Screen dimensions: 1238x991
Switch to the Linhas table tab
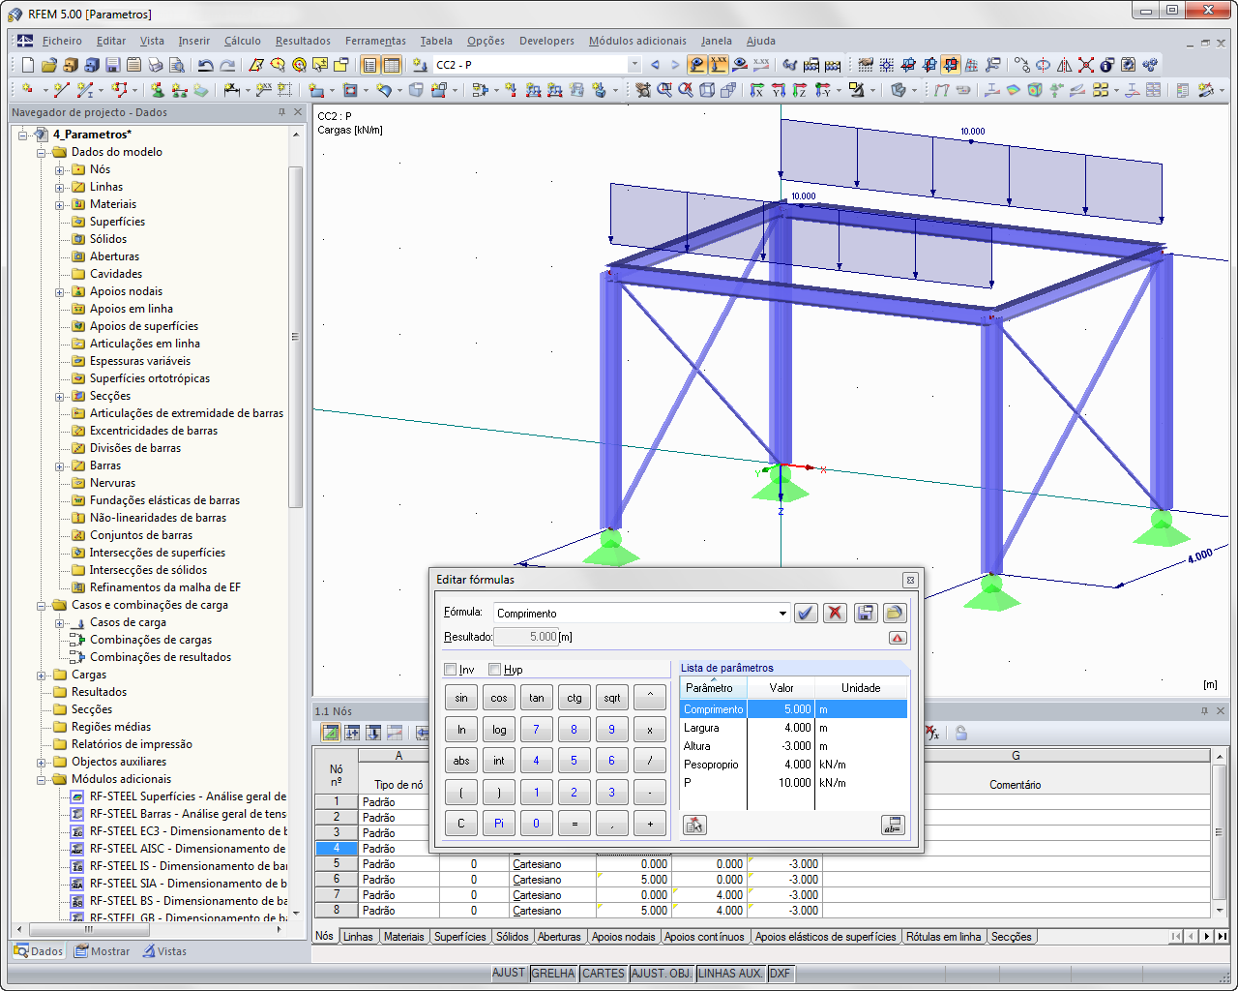click(358, 937)
